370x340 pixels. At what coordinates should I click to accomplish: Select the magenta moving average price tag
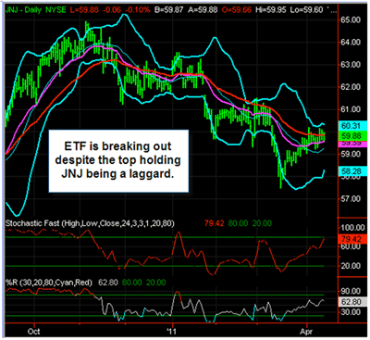pos(352,144)
